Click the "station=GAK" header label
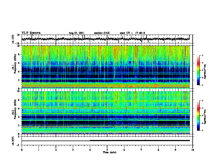 102,33
